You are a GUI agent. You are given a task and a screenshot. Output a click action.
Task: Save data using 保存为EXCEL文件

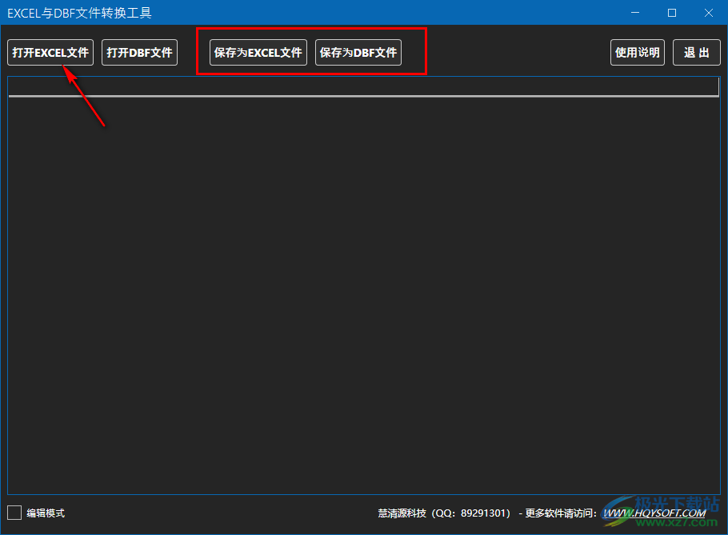point(258,53)
